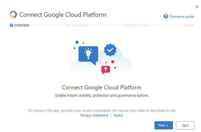Open the Connector guide link
Viewport: 201px width, 132px height.
point(182,16)
